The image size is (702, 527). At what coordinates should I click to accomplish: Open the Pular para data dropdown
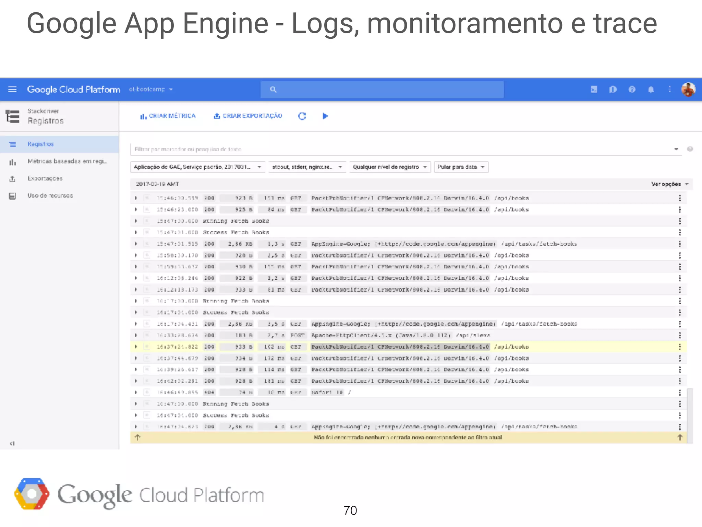click(x=461, y=167)
